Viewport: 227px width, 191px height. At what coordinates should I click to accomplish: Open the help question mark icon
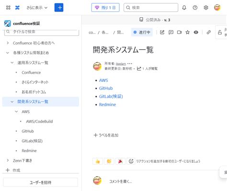(195, 8)
